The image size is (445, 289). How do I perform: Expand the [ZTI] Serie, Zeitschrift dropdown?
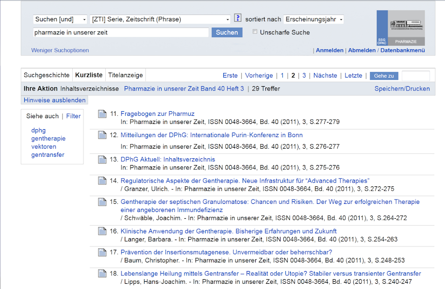161,19
